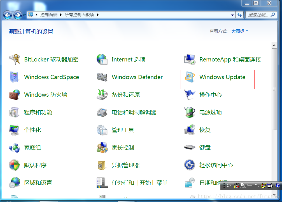This screenshot has width=282, height=202.
Task: Open the 区域和语言 globe icon
Action: pyautogui.click(x=14, y=182)
